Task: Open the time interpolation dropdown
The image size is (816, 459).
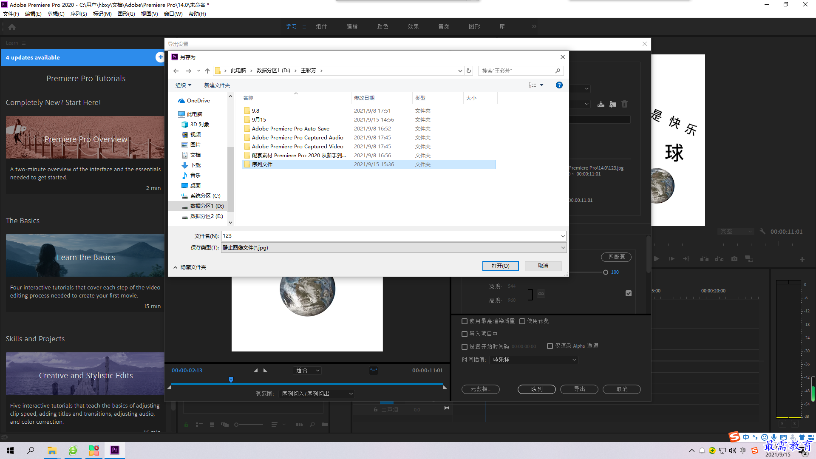Action: (x=534, y=360)
